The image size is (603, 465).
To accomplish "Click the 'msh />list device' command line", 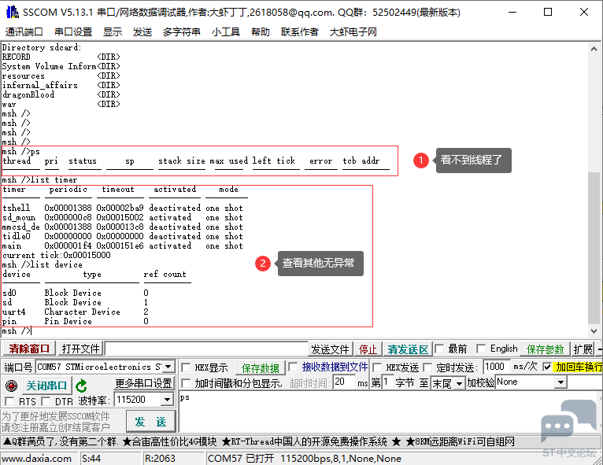I will tap(43, 265).
